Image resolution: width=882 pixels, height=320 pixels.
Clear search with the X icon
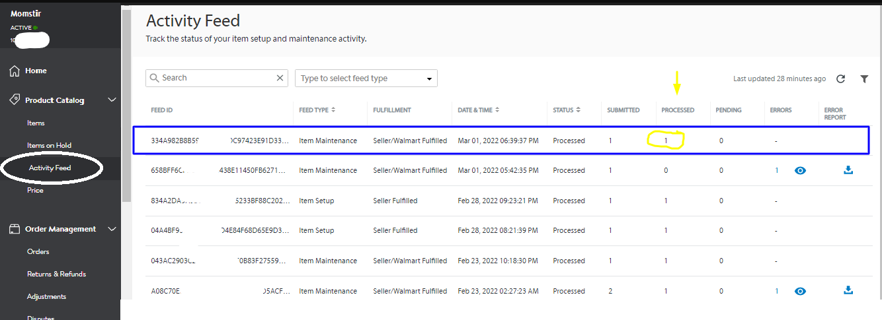coord(280,78)
